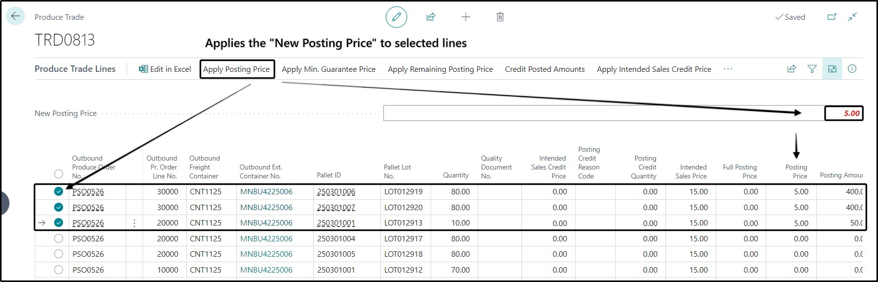Click Apply Posting Price action
Screen dimensions: 878x282
(237, 69)
